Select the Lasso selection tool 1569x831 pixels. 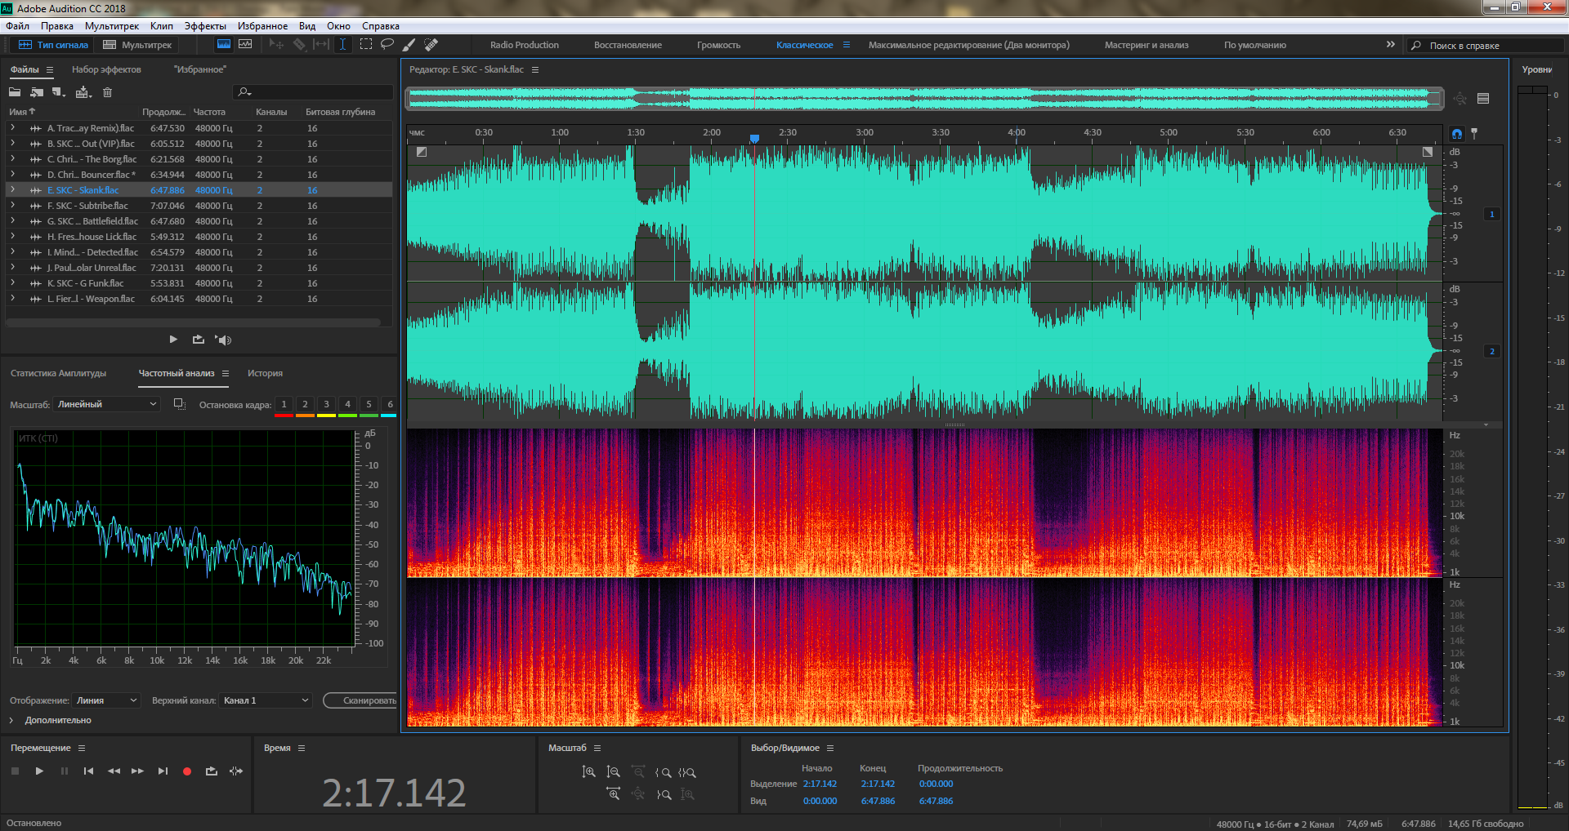click(x=387, y=45)
